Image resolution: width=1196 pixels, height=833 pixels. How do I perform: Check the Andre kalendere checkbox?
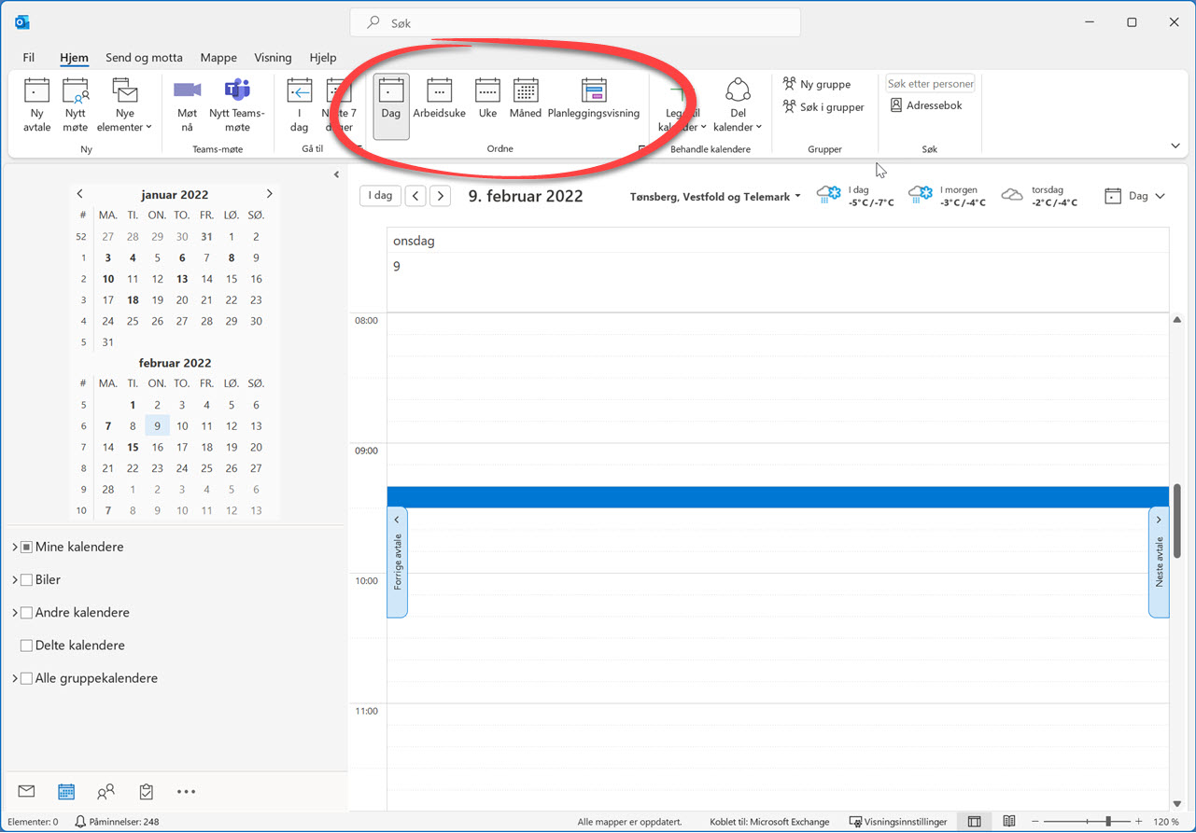26,613
